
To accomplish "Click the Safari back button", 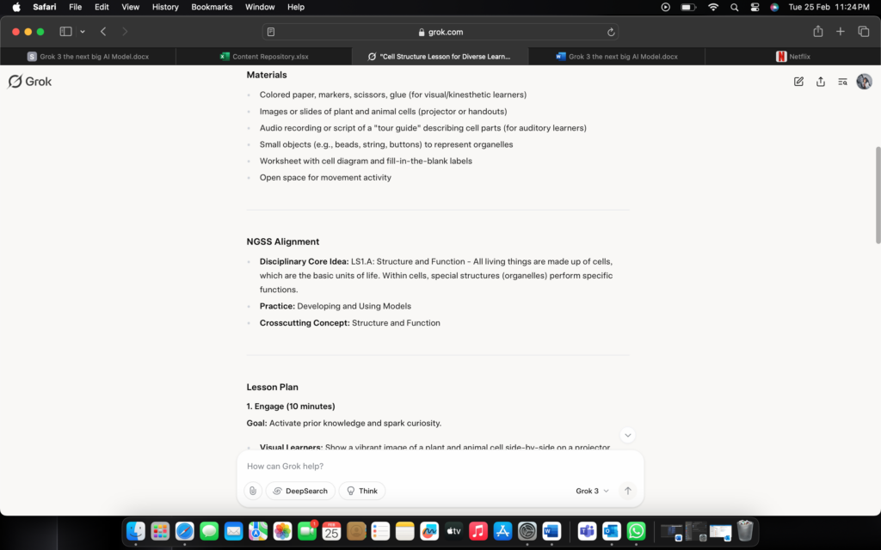I will [103, 32].
